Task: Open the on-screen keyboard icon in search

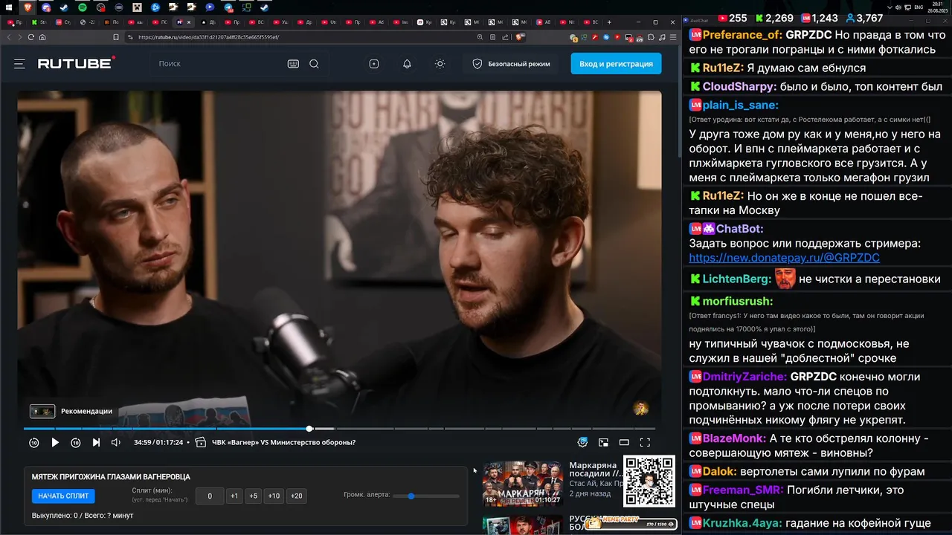Action: [293, 64]
